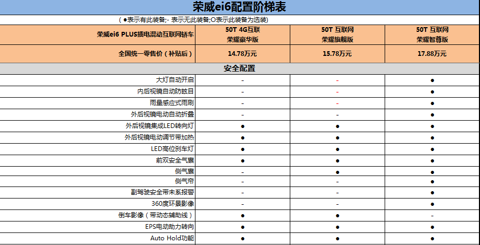Click the dot for EPS电动助力转向 in 豪华版 column
Image resolution: width=480 pixels, height=245 pixels.
[x=243, y=227]
